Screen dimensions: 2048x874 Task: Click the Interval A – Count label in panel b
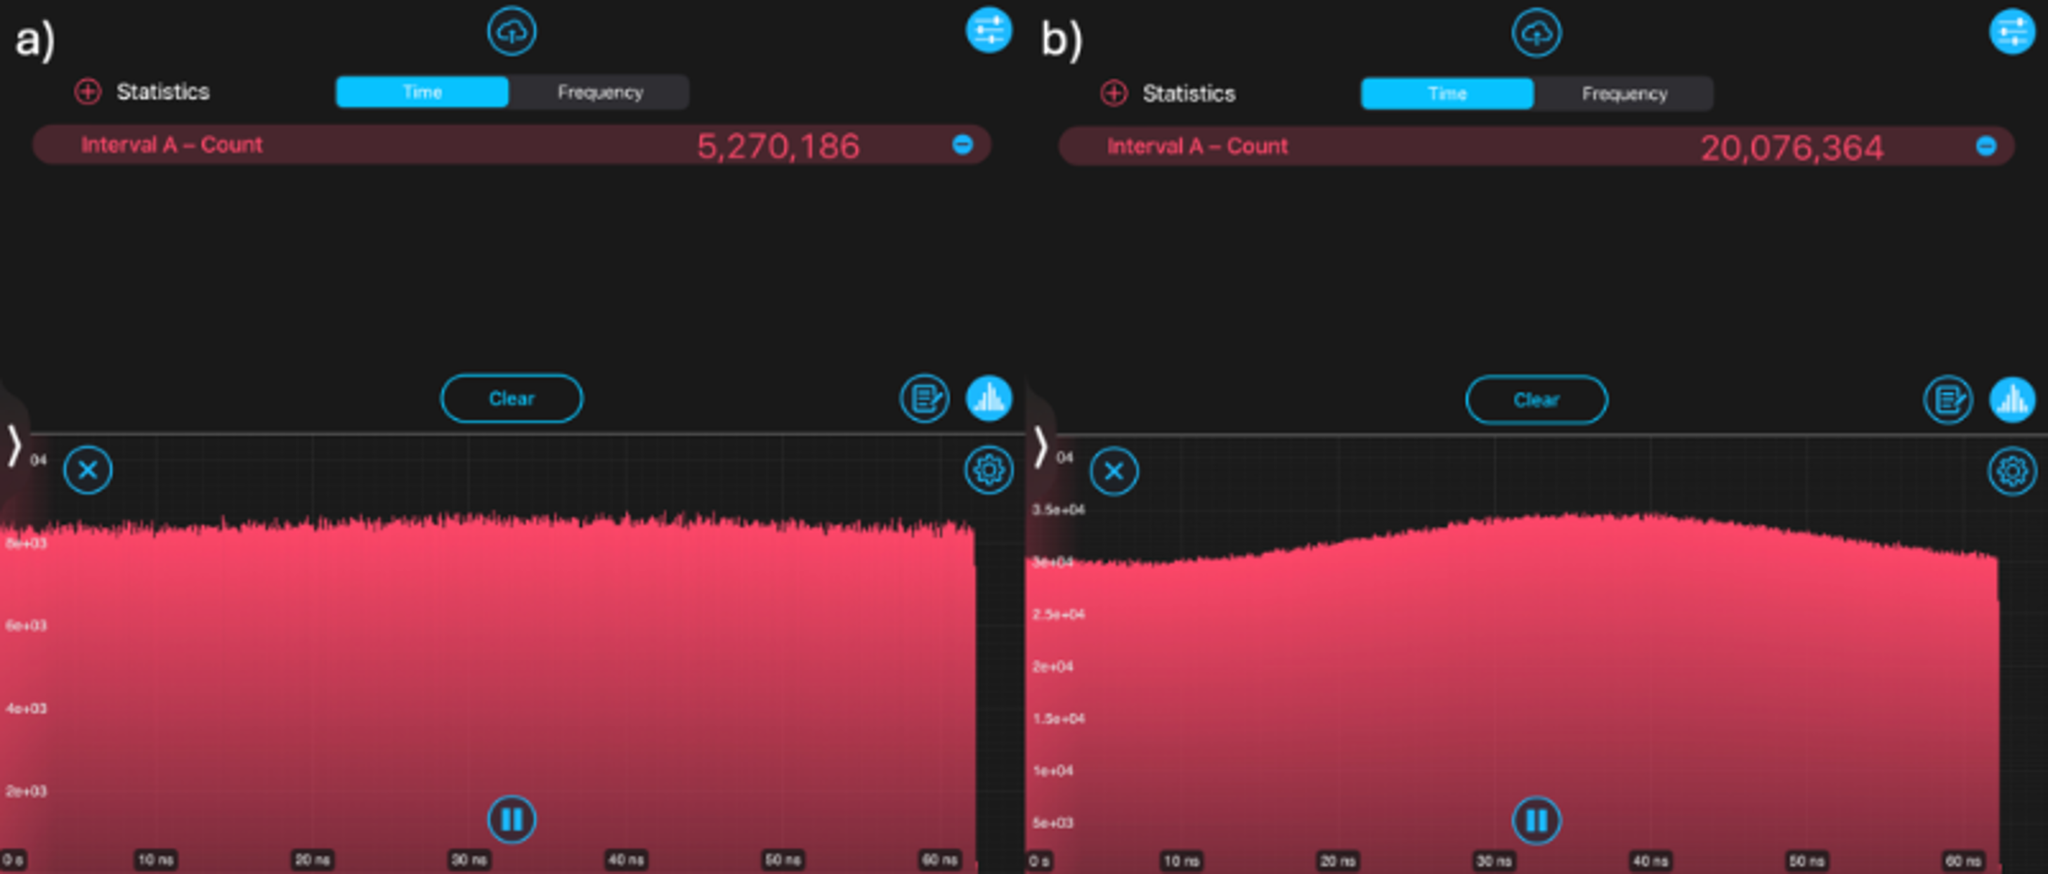[1197, 146]
